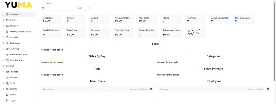
Task: Click the Activity sidebar icon
Action: click(7, 20)
